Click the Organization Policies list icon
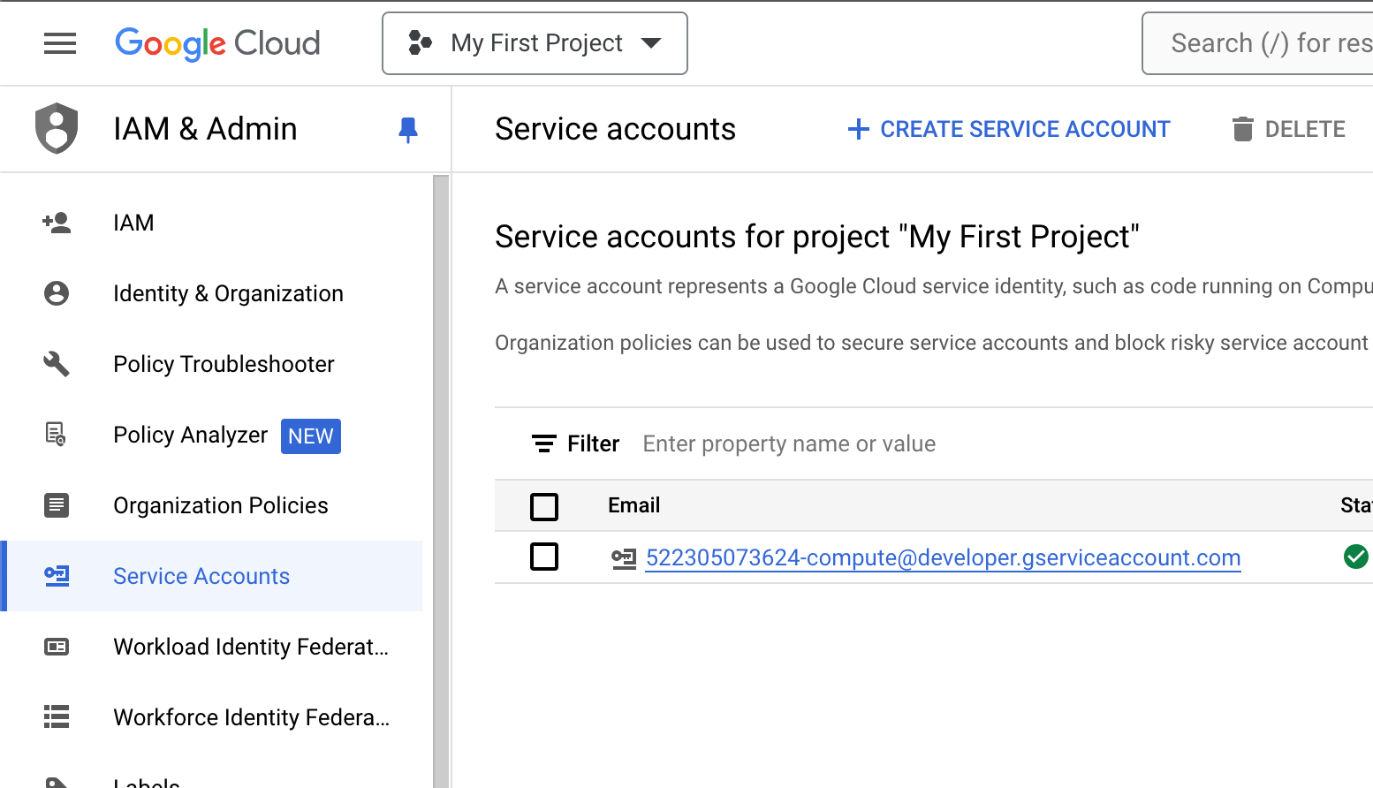 pyautogui.click(x=57, y=505)
